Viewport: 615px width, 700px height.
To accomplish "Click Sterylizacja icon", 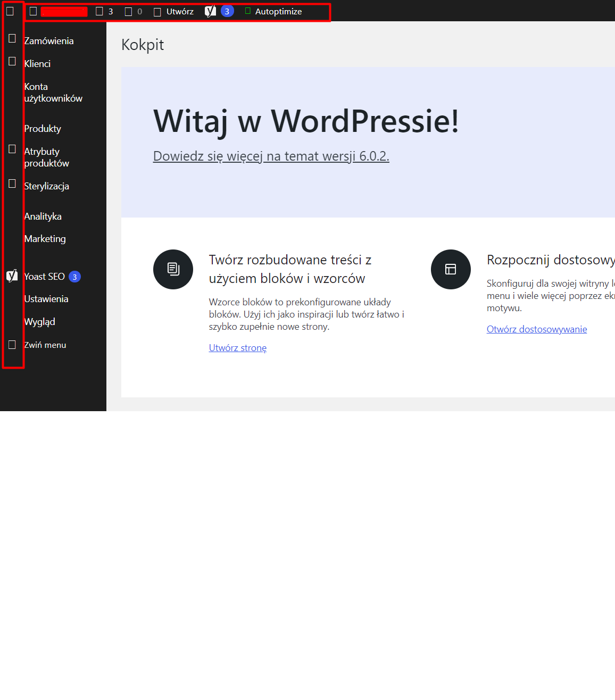I will pos(12,184).
